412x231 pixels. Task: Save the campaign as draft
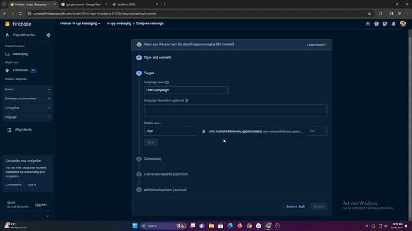coord(295,207)
